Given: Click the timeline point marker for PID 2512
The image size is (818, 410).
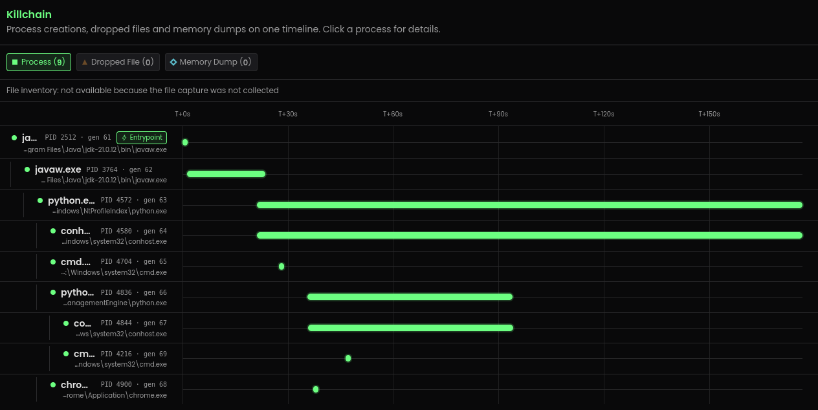Looking at the screenshot, I should point(185,142).
